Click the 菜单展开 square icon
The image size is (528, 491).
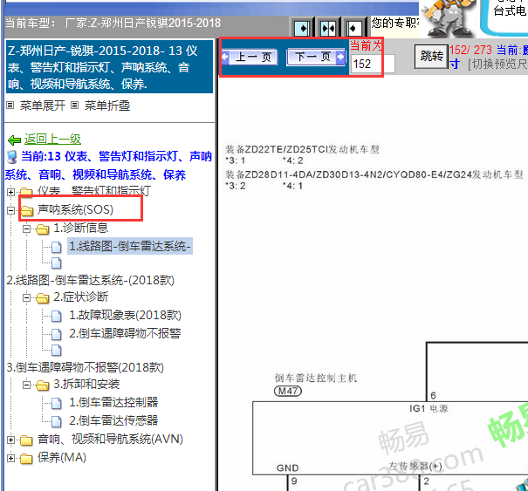click(10, 106)
